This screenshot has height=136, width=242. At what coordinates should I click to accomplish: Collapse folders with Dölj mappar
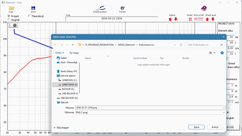61,128
